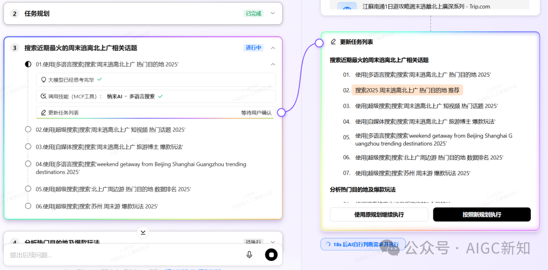Click the microphone voice input icon
This screenshot has height=270, width=548.
click(x=249, y=255)
